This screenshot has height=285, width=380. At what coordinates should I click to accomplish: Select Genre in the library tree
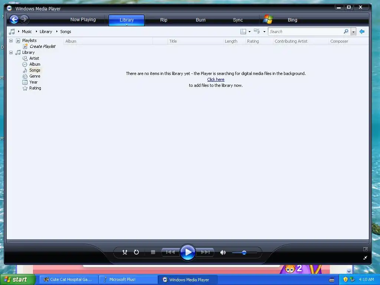pyautogui.click(x=35, y=76)
